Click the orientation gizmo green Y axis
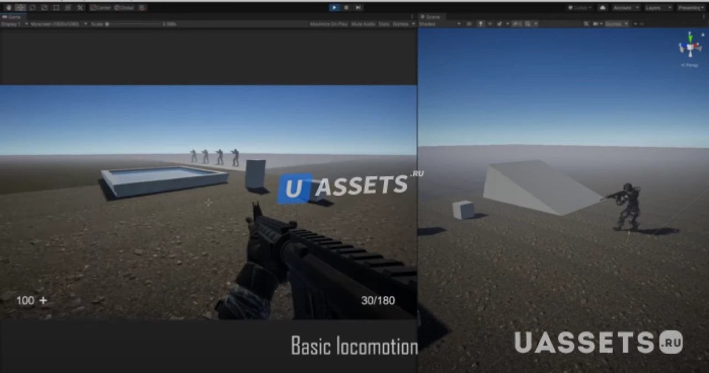709x373 pixels. click(x=690, y=38)
